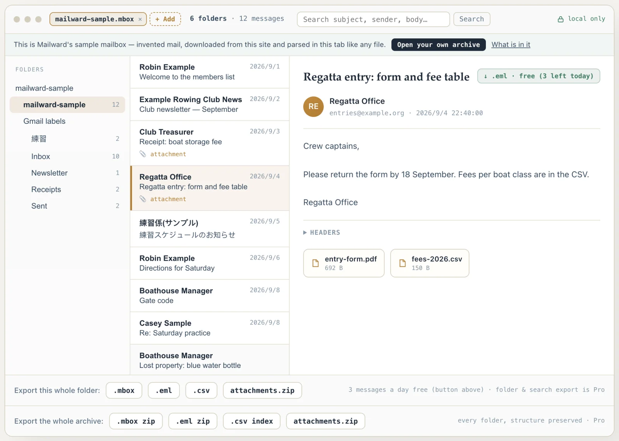Screen dimensions: 619x441
Task: Open Receipt: boat storage fee message
Action: click(x=210, y=143)
